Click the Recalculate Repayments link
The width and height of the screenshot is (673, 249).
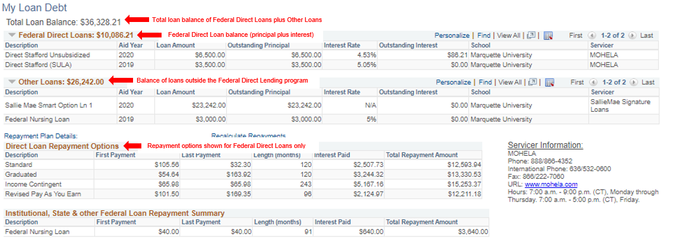(x=248, y=136)
